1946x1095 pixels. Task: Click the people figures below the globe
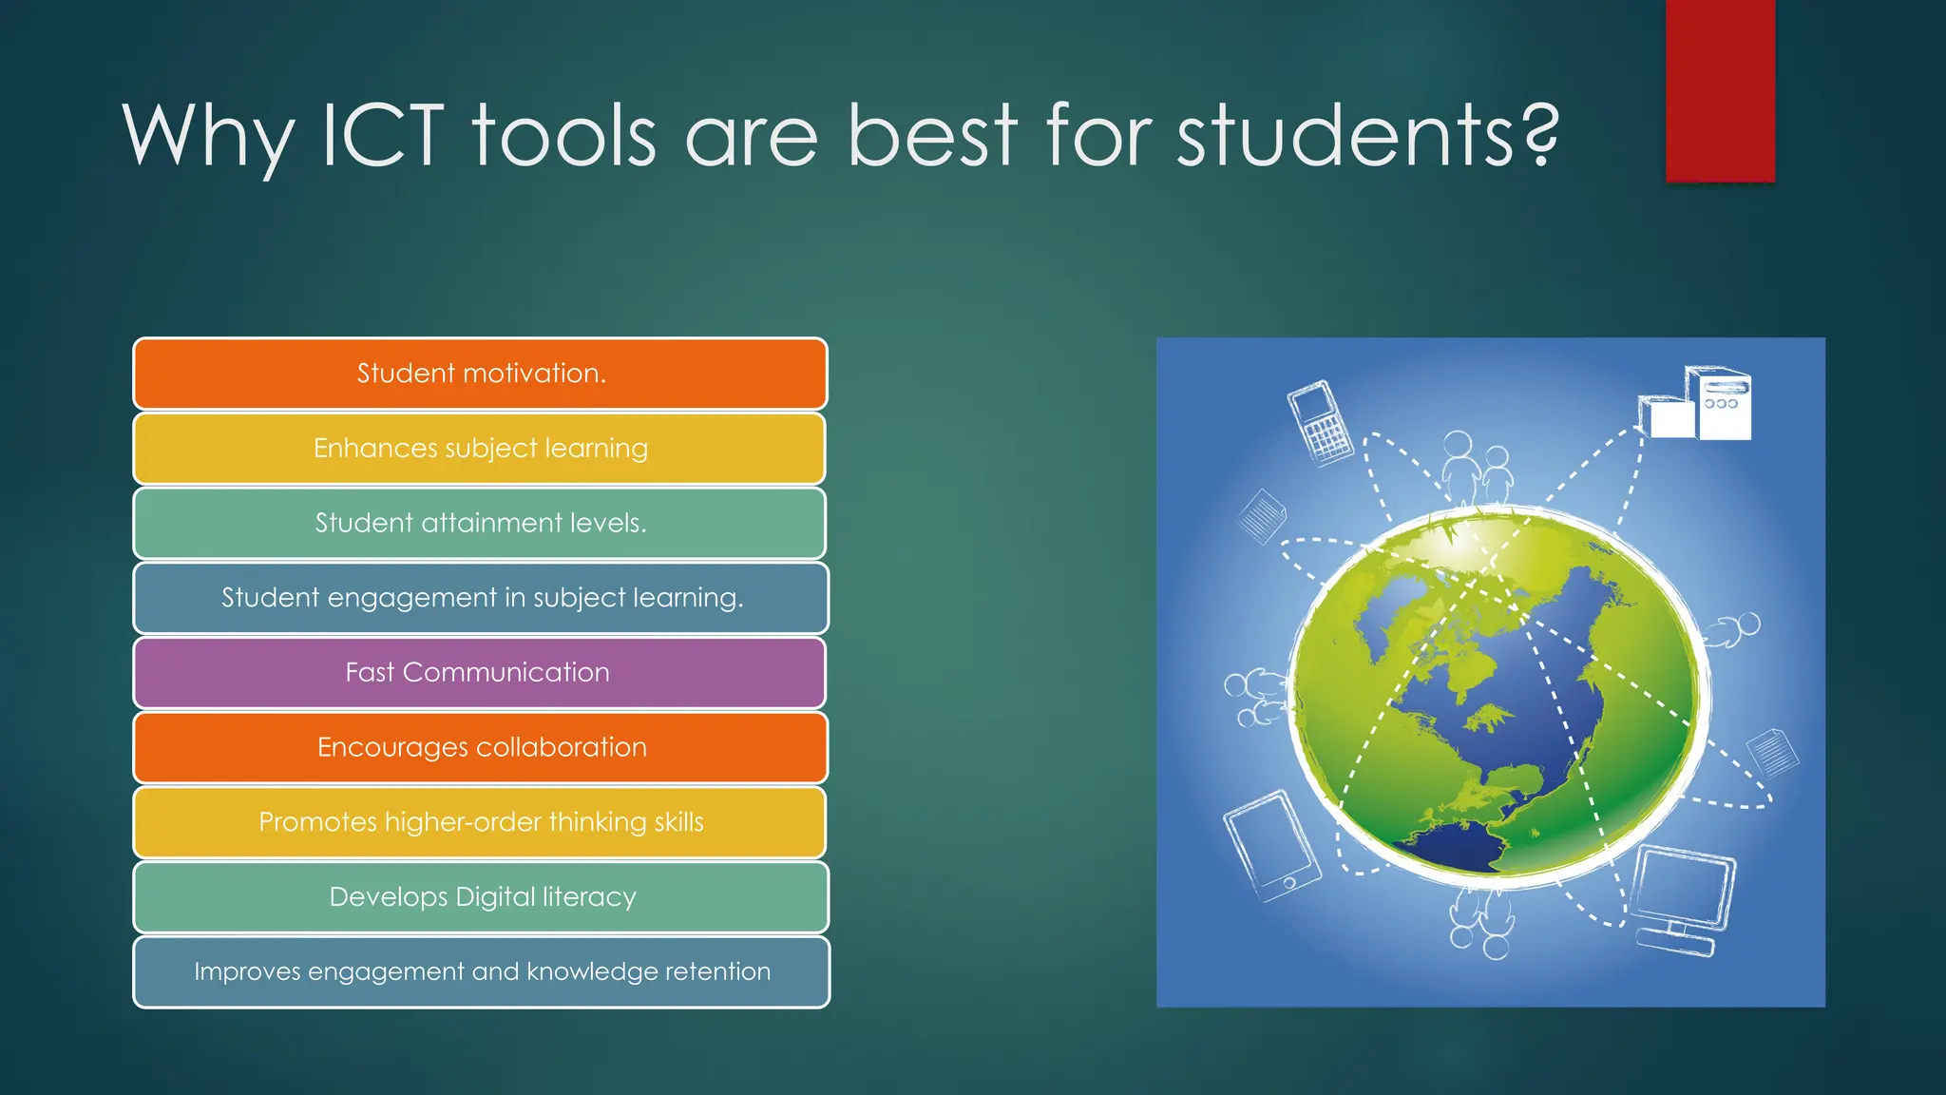pyautogui.click(x=1480, y=922)
